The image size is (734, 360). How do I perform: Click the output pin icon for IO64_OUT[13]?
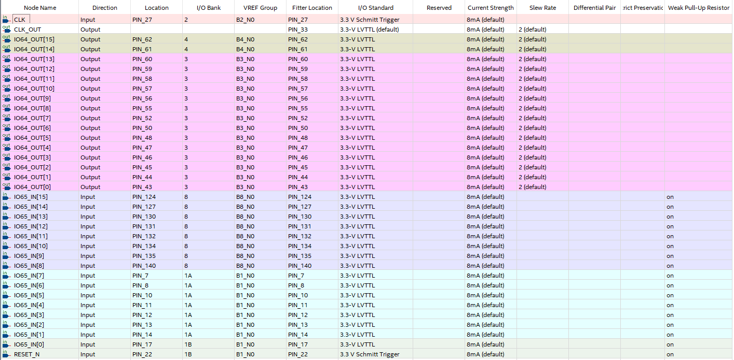tap(6, 59)
